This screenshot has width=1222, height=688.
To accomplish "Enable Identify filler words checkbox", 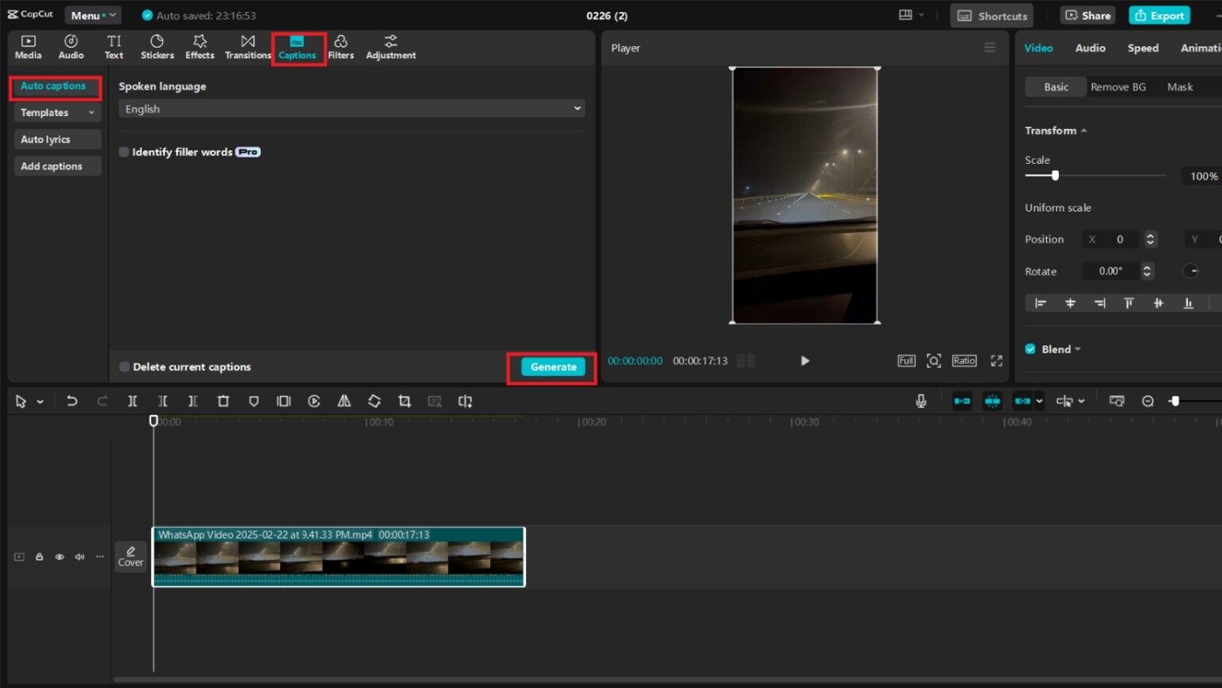I will [124, 152].
